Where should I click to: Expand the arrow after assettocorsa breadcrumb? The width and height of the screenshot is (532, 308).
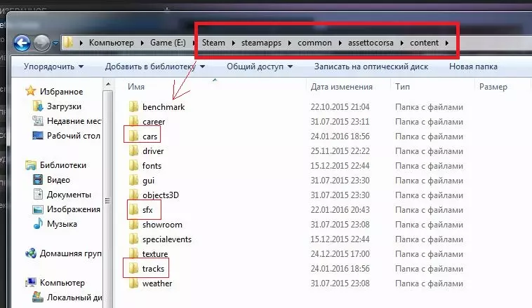pos(401,43)
